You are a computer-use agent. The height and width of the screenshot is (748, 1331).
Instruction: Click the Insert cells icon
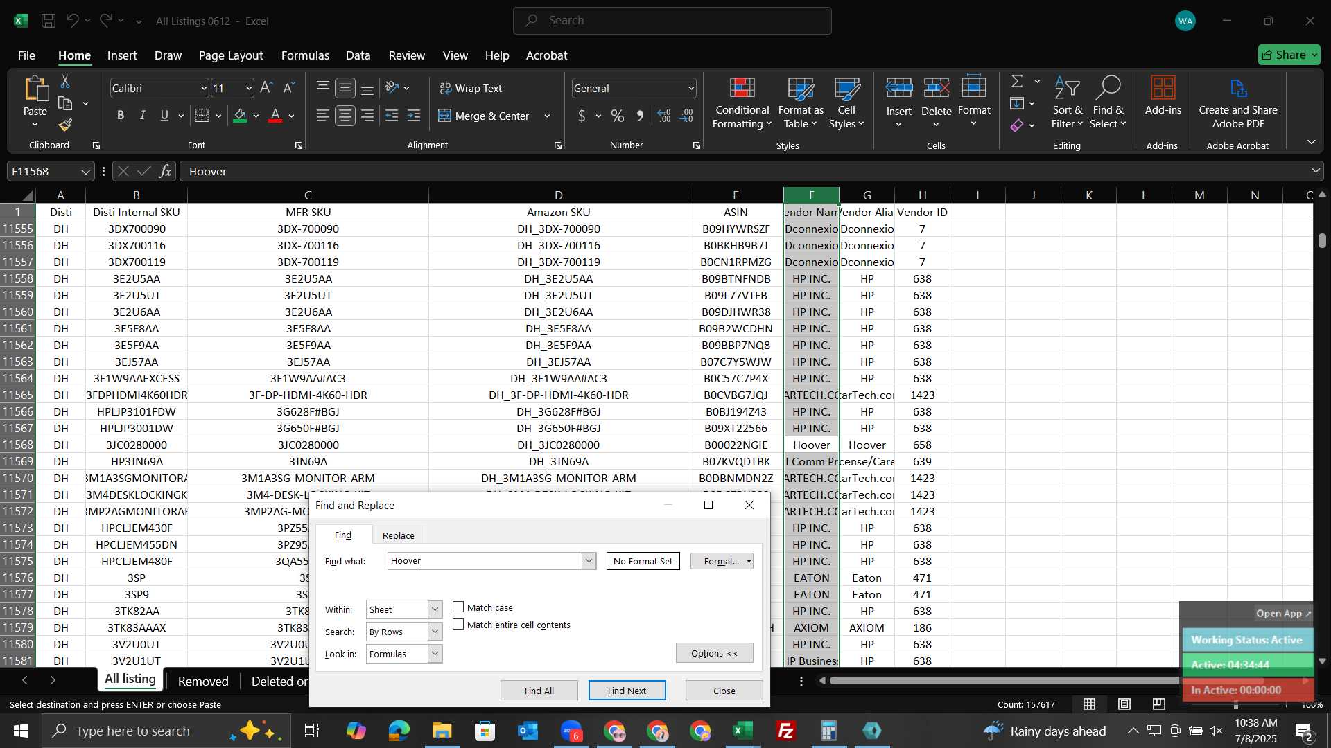[899, 89]
